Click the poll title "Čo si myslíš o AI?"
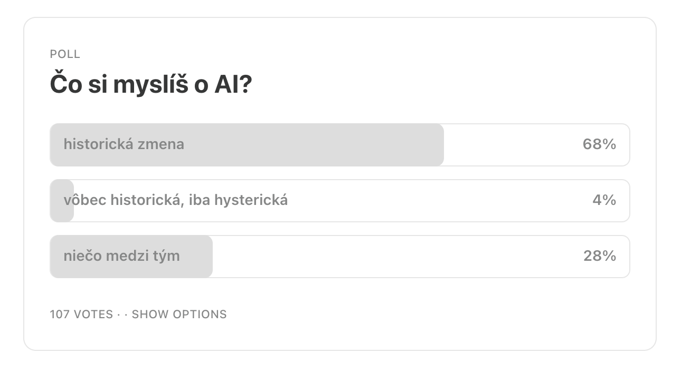This screenshot has height=373, width=681. coord(151,85)
